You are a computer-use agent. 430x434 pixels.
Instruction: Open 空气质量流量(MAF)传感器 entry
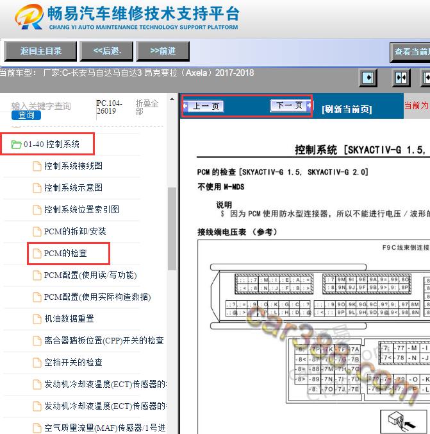tap(105, 428)
